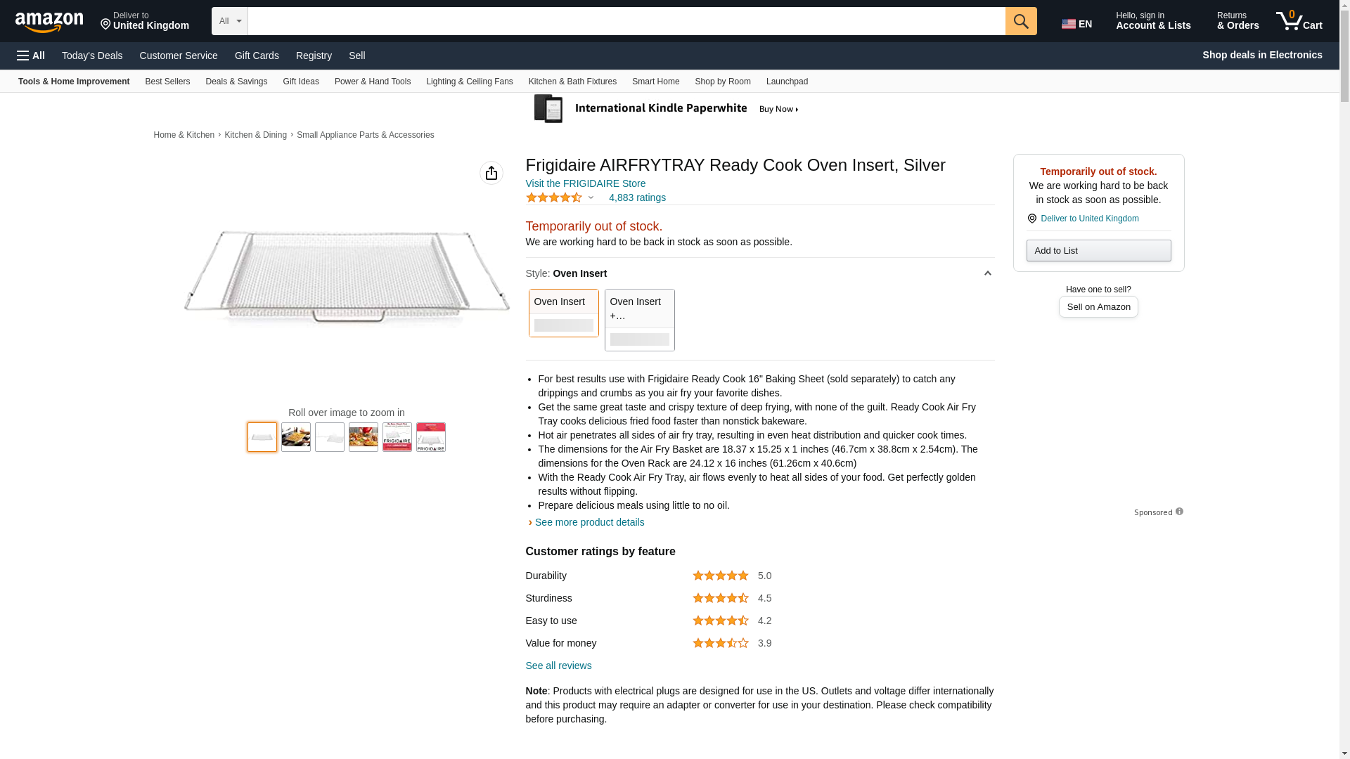This screenshot has width=1350, height=759.
Task: Collapse the Style options section
Action: (987, 273)
